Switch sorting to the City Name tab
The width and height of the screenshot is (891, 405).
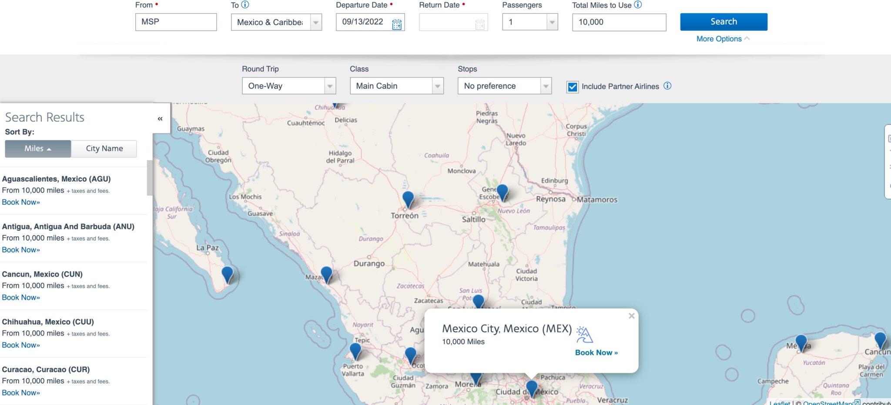104,148
